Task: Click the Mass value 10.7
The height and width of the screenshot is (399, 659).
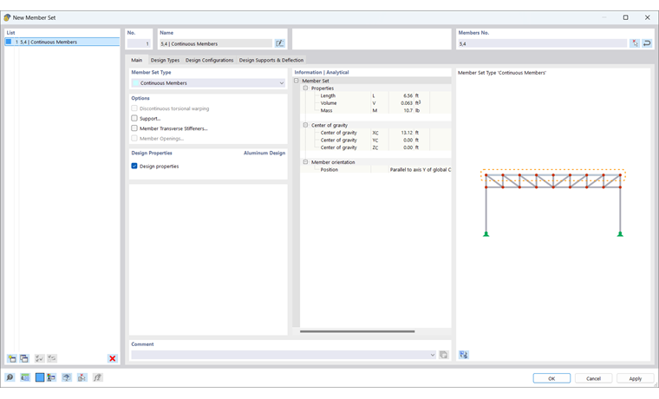Action: coord(408,110)
